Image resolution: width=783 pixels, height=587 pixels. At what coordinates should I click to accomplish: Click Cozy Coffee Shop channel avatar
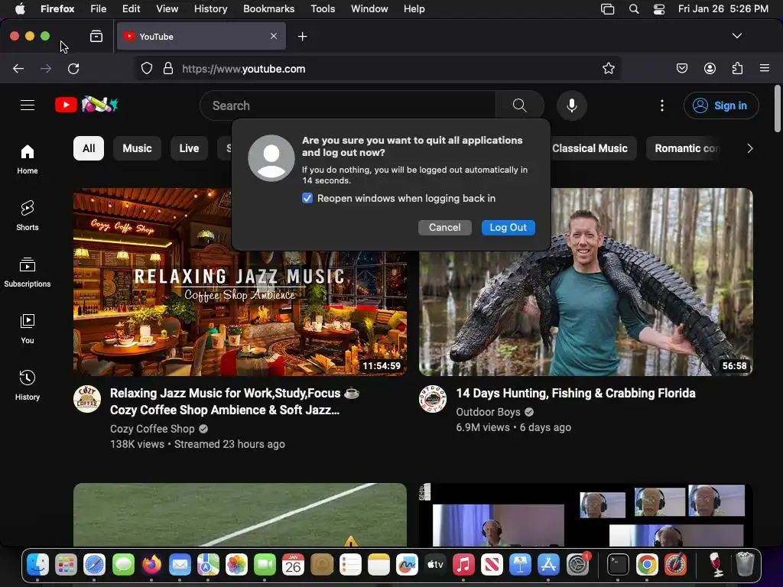pyautogui.click(x=87, y=399)
